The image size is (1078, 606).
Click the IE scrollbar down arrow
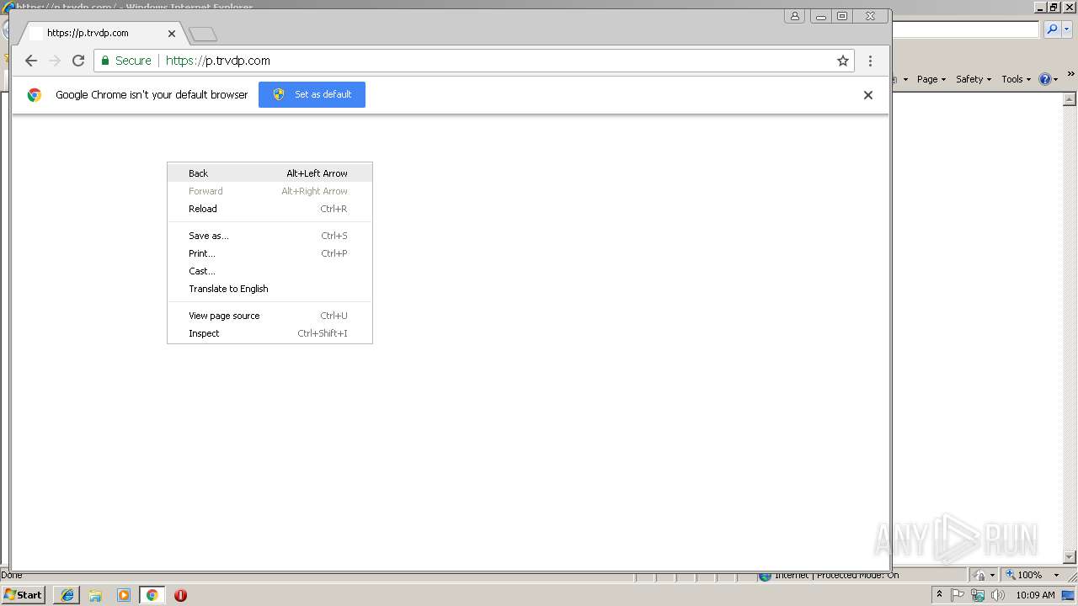click(x=1070, y=557)
